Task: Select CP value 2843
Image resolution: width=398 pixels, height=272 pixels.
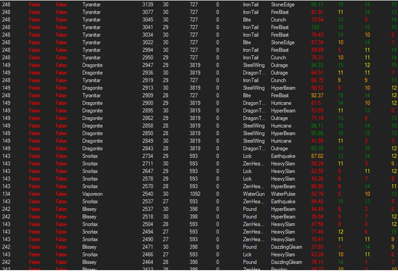Action: [147, 149]
